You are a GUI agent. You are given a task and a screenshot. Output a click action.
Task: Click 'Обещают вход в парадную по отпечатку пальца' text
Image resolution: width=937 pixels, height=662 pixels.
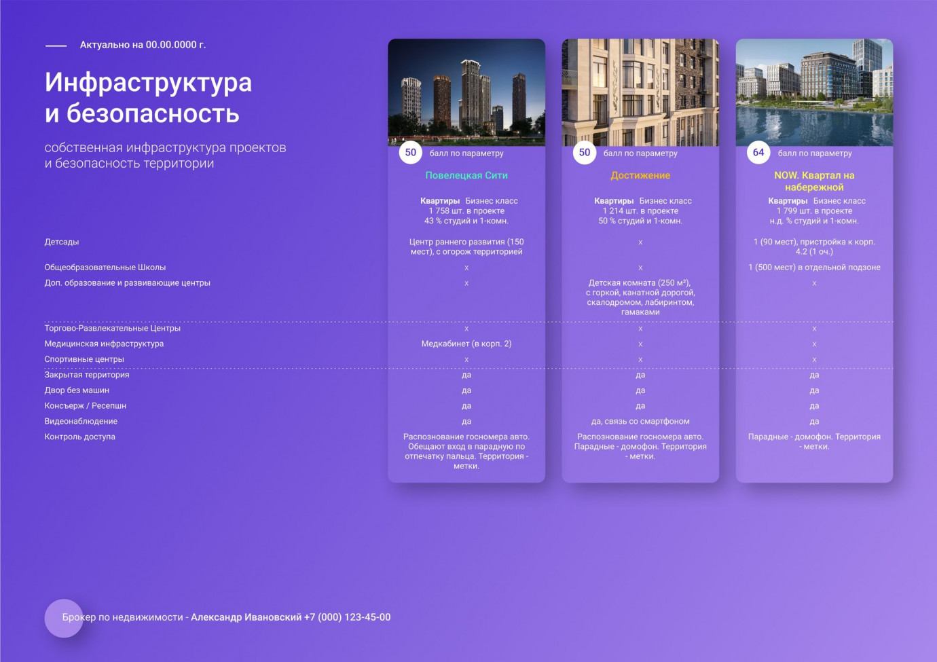[466, 452]
